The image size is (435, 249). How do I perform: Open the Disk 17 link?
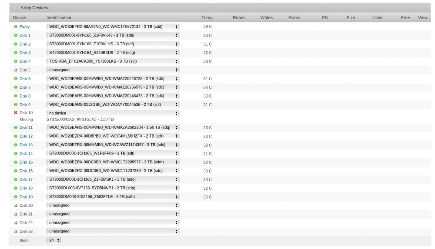[26, 179]
